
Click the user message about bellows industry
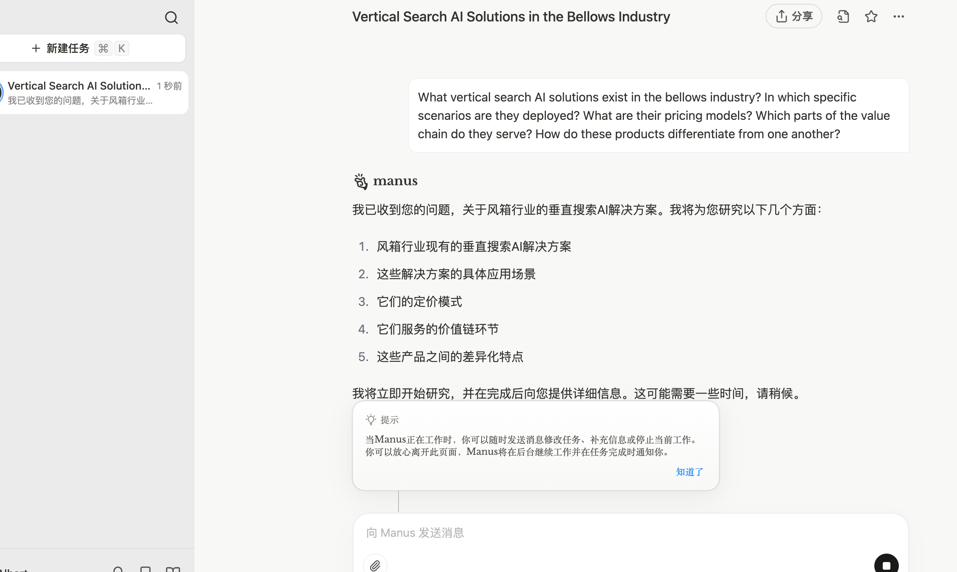[658, 115]
